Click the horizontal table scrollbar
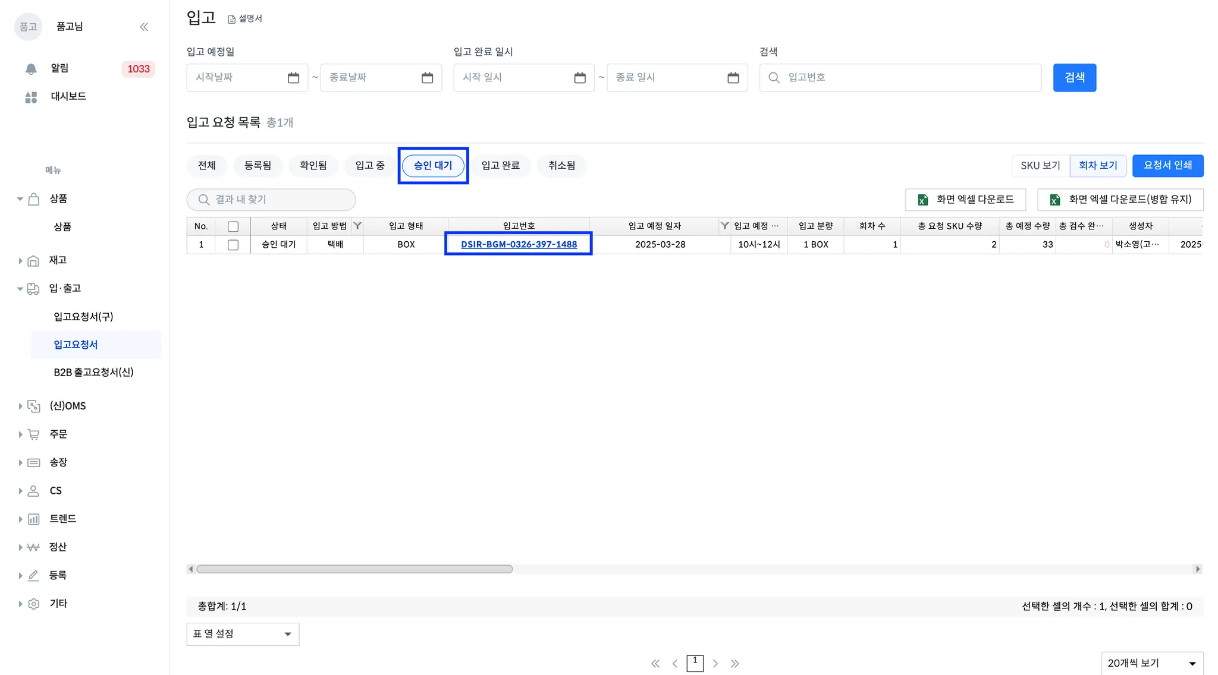This screenshot has height=675, width=1218. click(x=354, y=569)
